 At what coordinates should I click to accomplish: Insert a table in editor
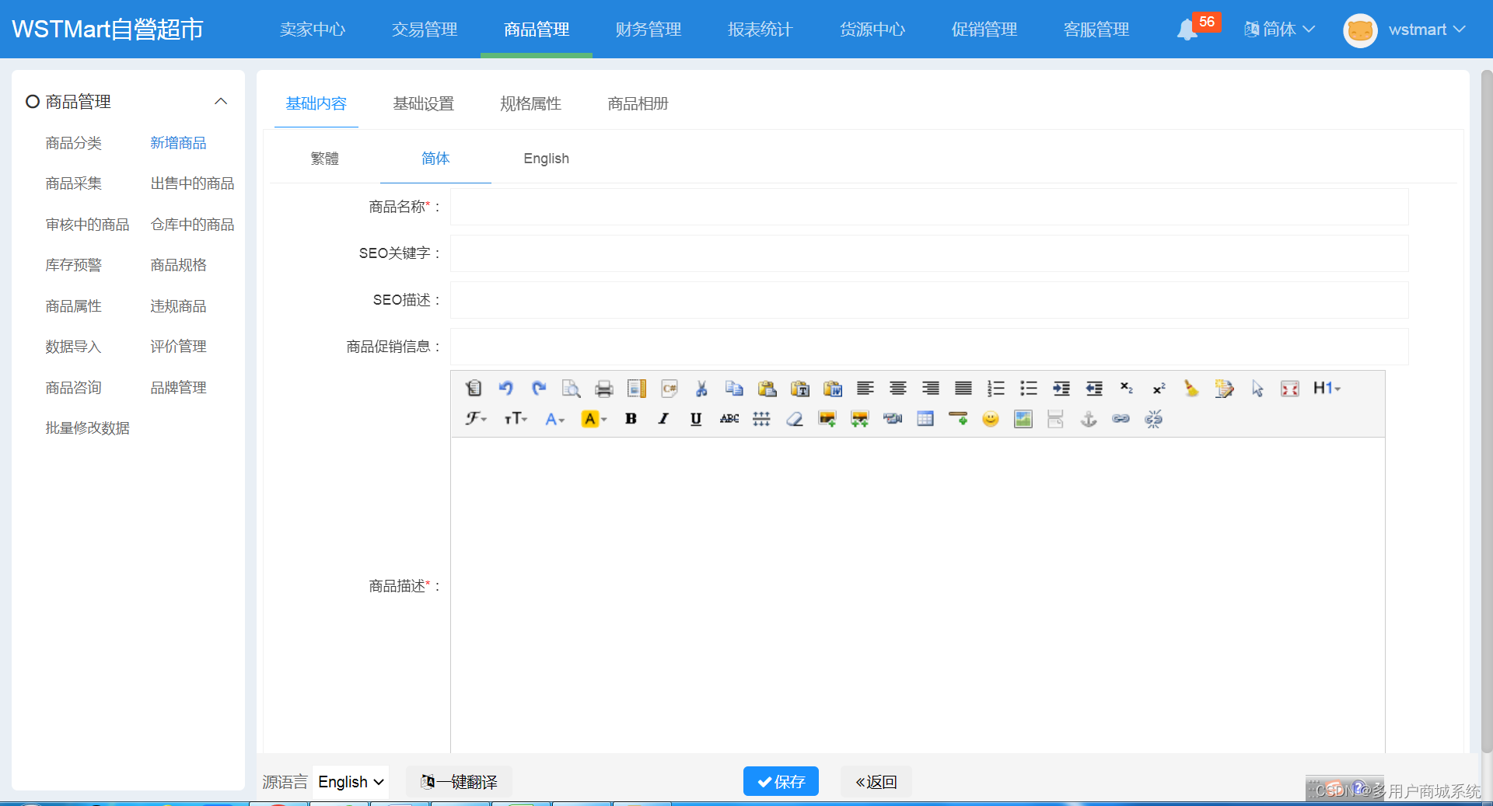(925, 419)
